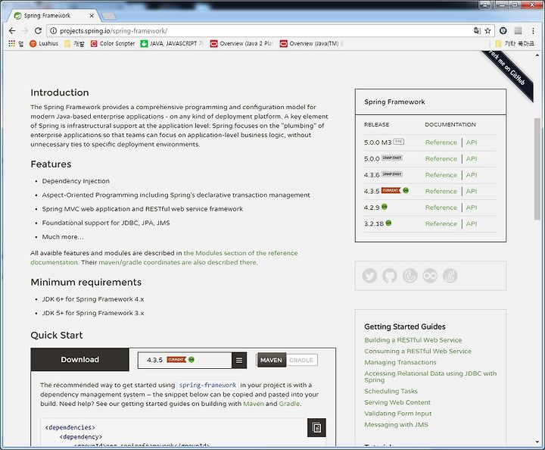The image size is (545, 450).
Task: Open the fifth social icon with document symbol
Action: click(x=450, y=276)
